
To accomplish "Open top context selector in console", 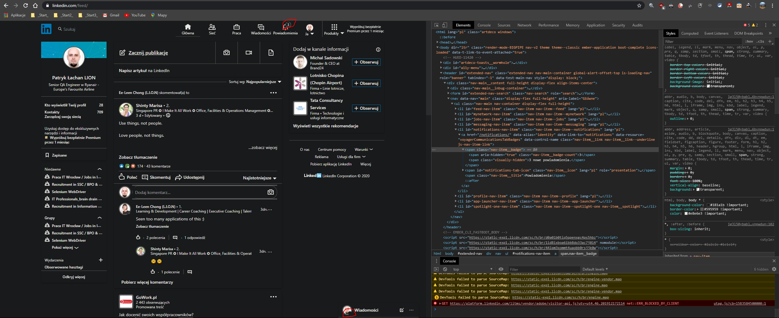I will [473, 269].
